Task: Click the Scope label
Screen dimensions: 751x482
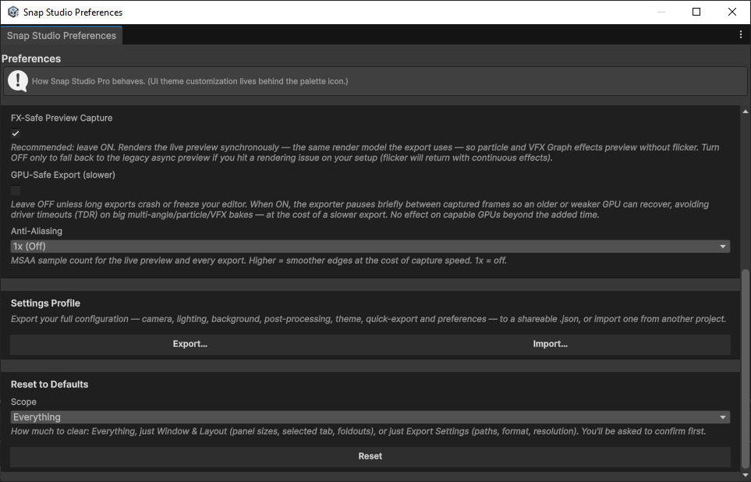Action: coord(23,402)
